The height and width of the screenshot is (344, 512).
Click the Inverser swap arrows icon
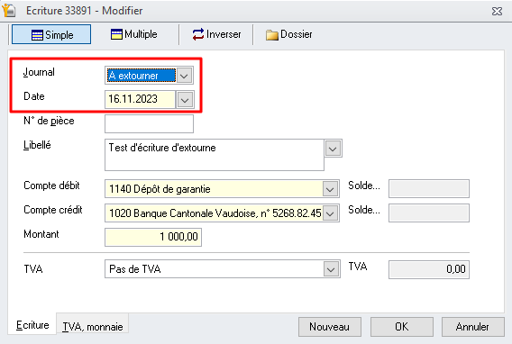point(198,34)
